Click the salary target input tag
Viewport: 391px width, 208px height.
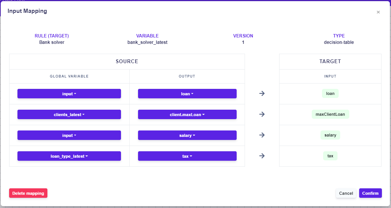coord(330,135)
